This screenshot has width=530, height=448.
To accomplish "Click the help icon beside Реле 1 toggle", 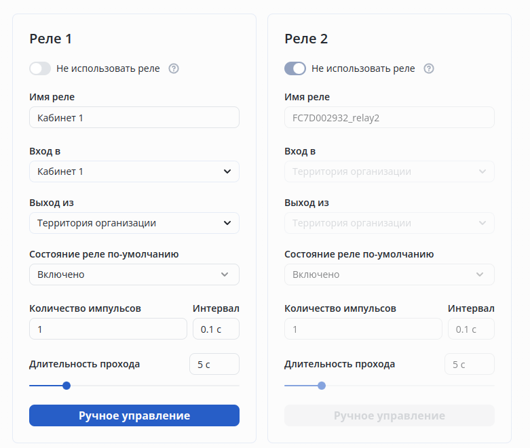I will click(x=173, y=68).
